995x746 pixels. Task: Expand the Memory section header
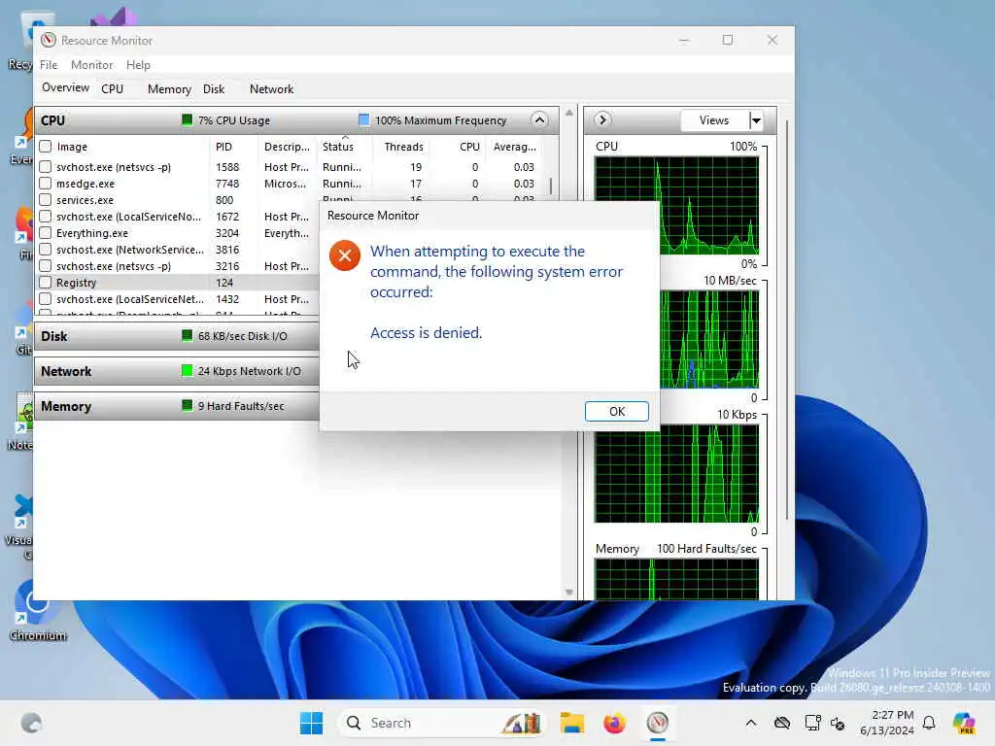click(x=177, y=406)
